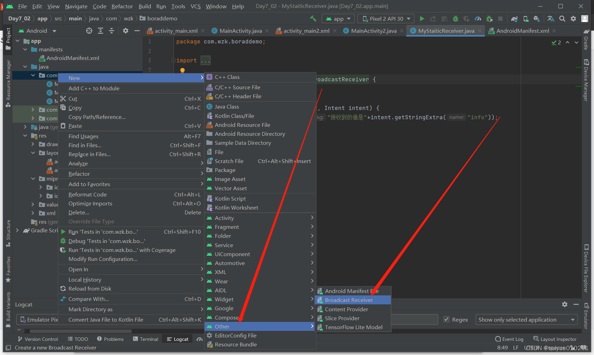The width and height of the screenshot is (594, 355).
Task: Click the Sync Project with Gradle icon
Action: pyautogui.click(x=514, y=19)
